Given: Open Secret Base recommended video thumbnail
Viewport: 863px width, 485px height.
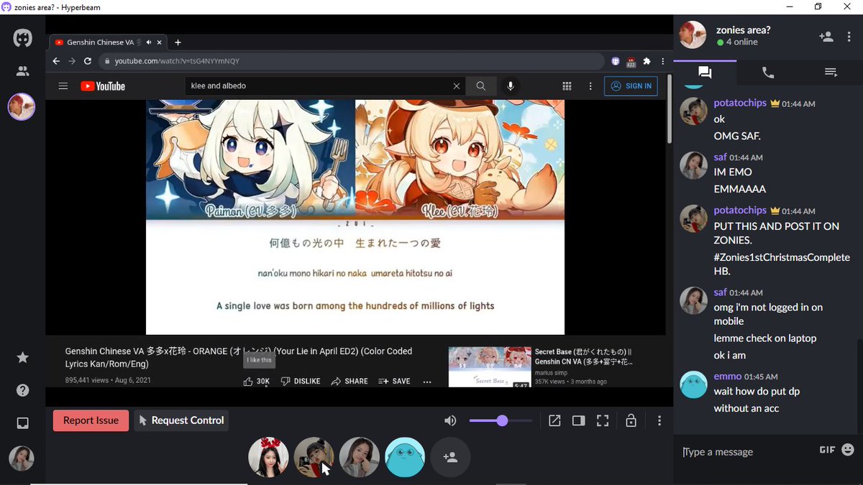Looking at the screenshot, I should click(489, 367).
